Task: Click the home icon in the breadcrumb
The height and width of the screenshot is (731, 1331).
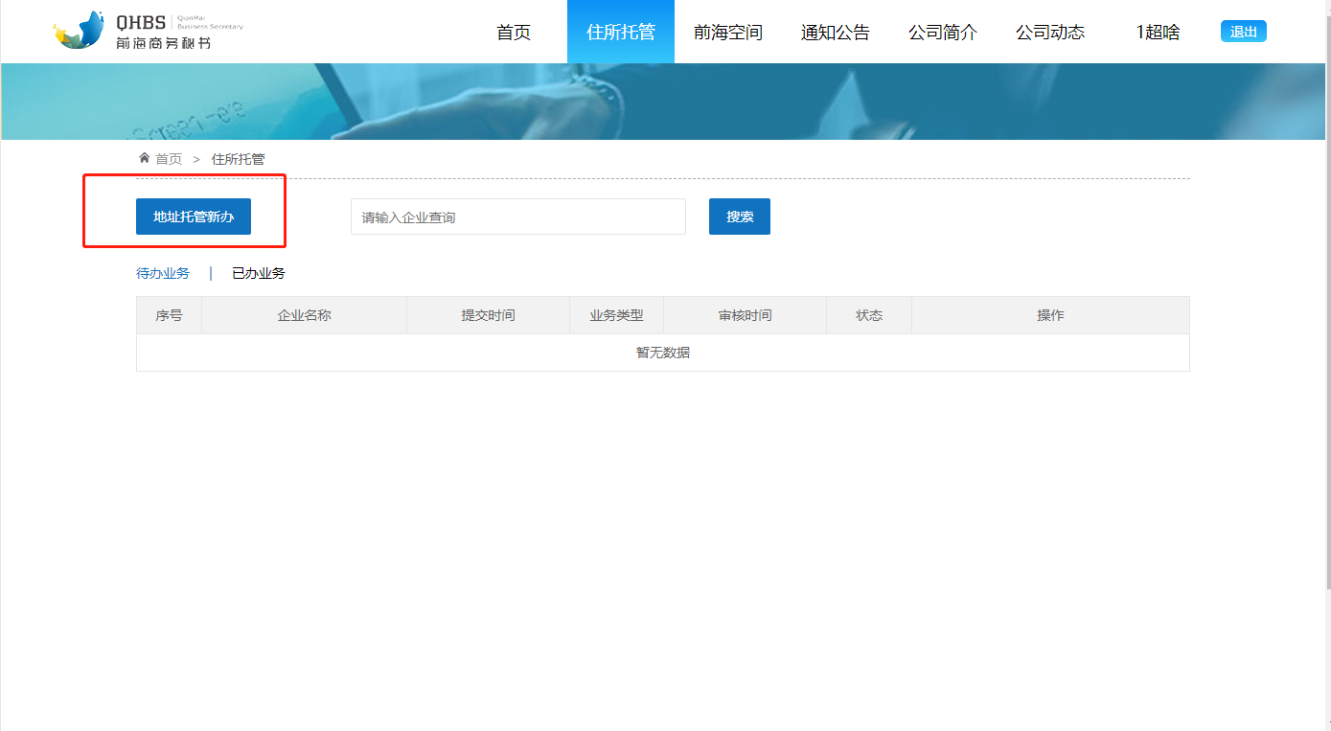Action: tap(142, 159)
